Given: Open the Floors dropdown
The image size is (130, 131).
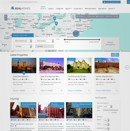Looking at the screenshot, I should [x=106, y=124].
